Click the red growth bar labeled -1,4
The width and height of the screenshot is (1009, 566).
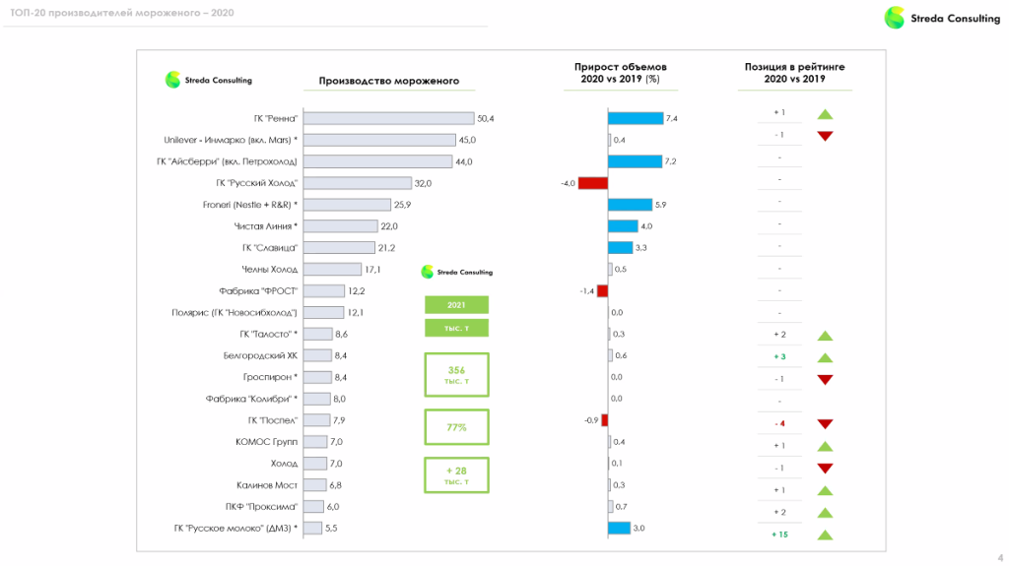[602, 290]
